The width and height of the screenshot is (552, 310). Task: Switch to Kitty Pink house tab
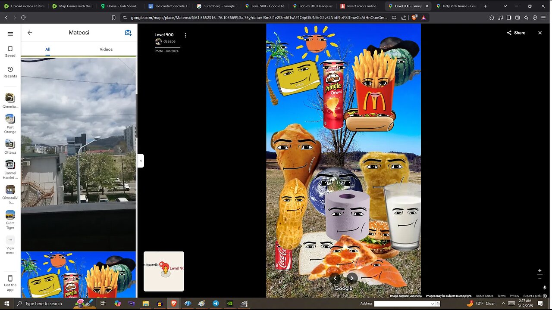(x=456, y=6)
